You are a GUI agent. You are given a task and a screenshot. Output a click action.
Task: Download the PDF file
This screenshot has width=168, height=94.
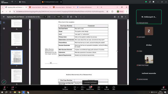[118, 17]
